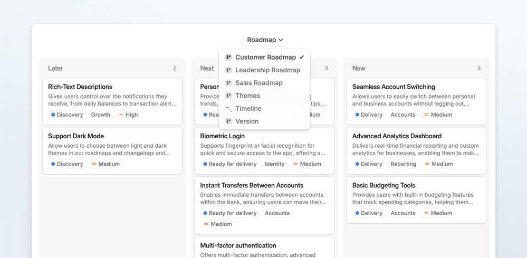The height and width of the screenshot is (258, 527).
Task: Click Support Dark Mode description text
Action: [109, 149]
